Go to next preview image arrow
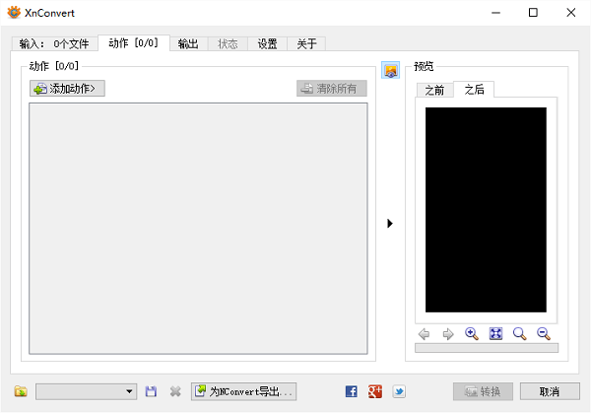The image size is (591, 413). click(448, 334)
